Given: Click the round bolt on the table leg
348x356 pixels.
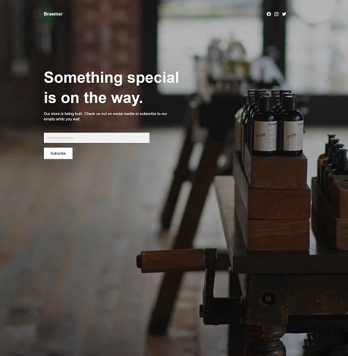Looking at the screenshot, I should pyautogui.click(x=269, y=298).
